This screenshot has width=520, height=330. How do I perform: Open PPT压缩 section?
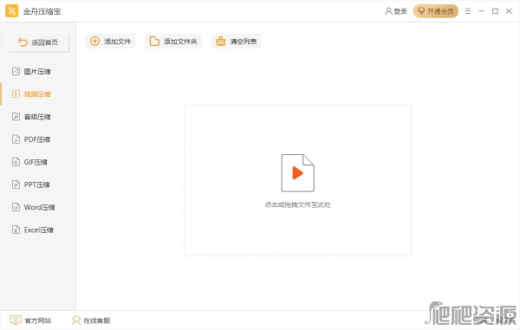click(38, 184)
